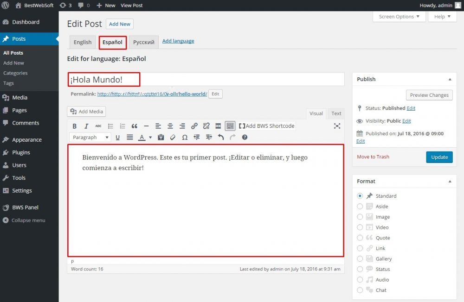
Task: Insert a link into the post
Action: tap(194, 126)
